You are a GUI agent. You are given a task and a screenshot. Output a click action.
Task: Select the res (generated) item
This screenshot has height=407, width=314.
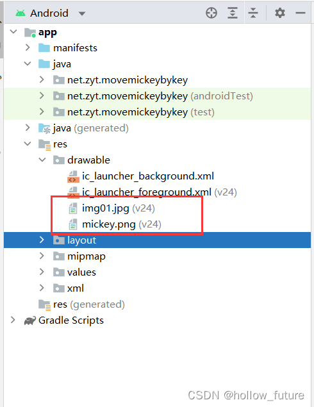click(89, 304)
